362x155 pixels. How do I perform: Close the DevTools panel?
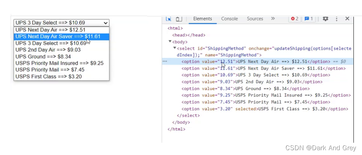pyautogui.click(x=347, y=19)
